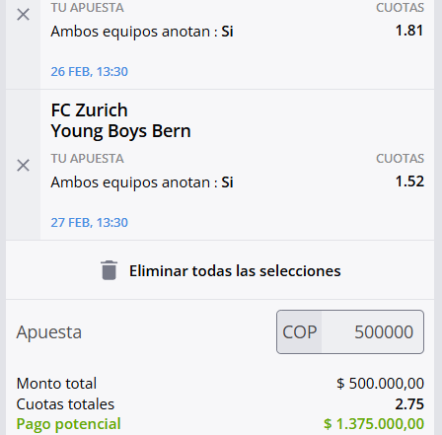The height and width of the screenshot is (435, 442).
Task: Click FC Zurich team name
Action: [x=89, y=110]
